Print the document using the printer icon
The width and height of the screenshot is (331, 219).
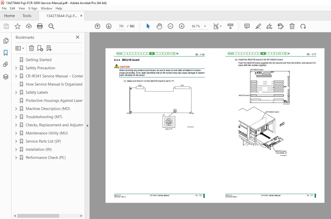(40, 26)
